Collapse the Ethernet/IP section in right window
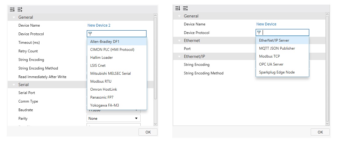Image resolution: width=338 pixels, height=147 pixels. coord(179,57)
